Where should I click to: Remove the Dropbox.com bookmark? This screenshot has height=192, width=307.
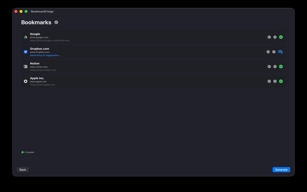tap(274, 51)
